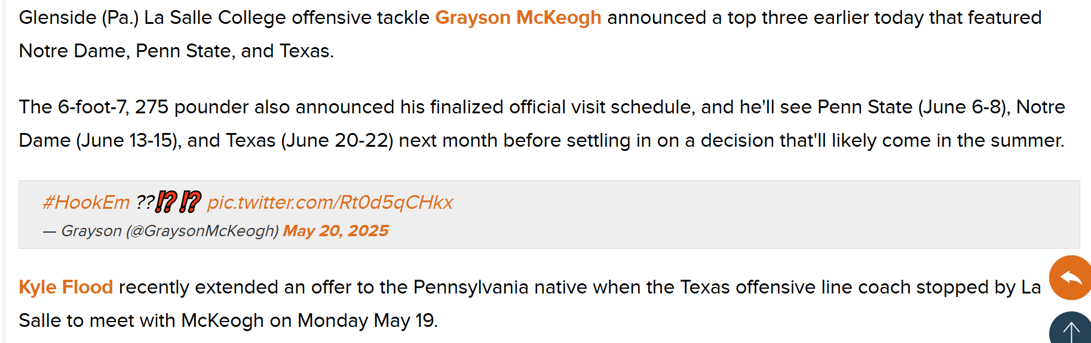The image size is (1091, 343).
Task: Open the pic.twitter.com/Rt0d5qCHkx link
Action: pos(330,202)
